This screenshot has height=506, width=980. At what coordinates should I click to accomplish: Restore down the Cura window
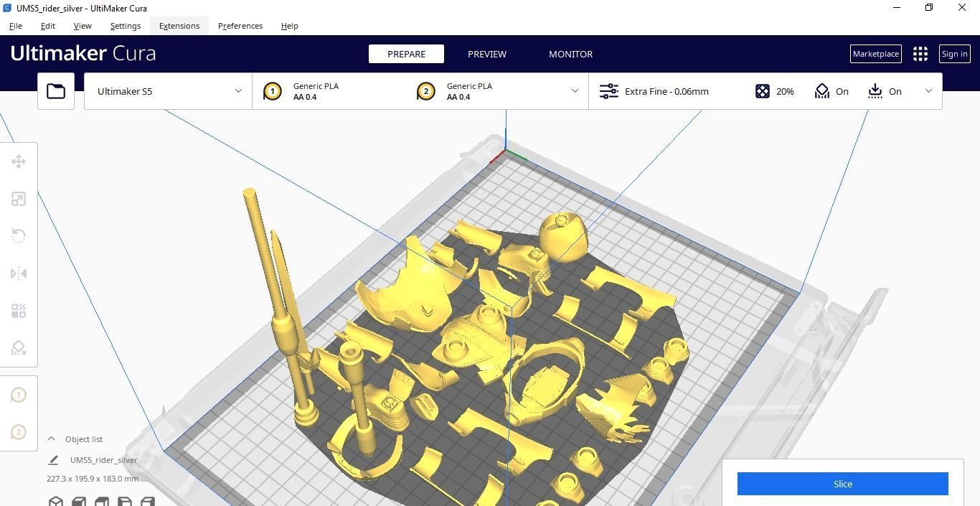[x=929, y=8]
